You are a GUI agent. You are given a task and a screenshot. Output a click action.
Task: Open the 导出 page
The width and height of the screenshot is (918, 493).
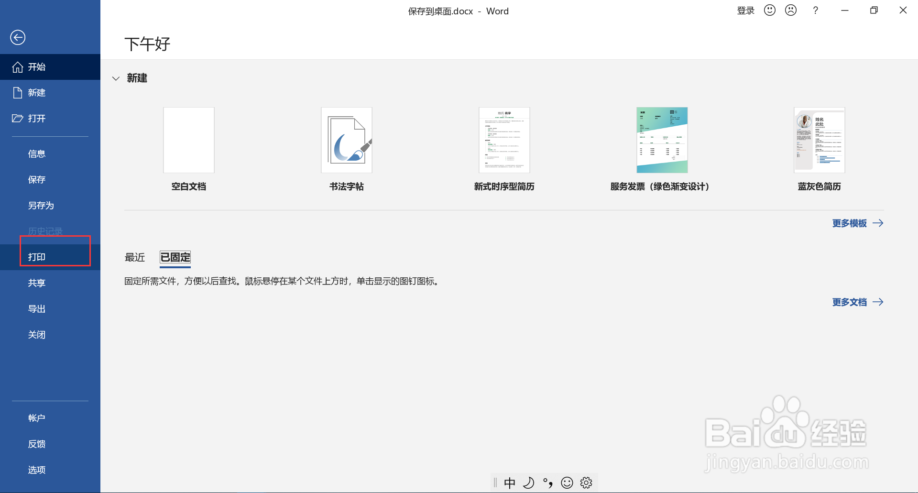(50, 309)
